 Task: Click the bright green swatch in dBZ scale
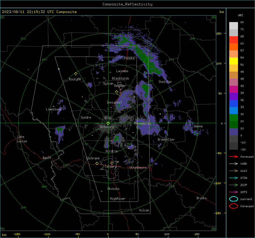point(233,117)
